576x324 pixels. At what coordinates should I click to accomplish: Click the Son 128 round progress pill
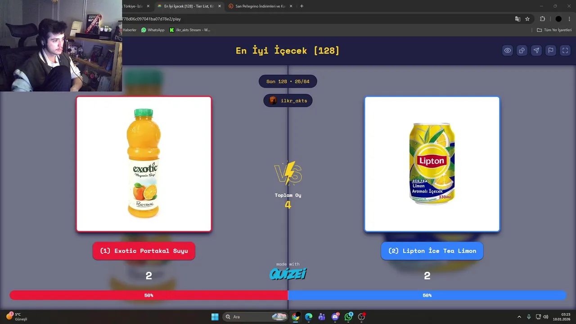pos(288,81)
